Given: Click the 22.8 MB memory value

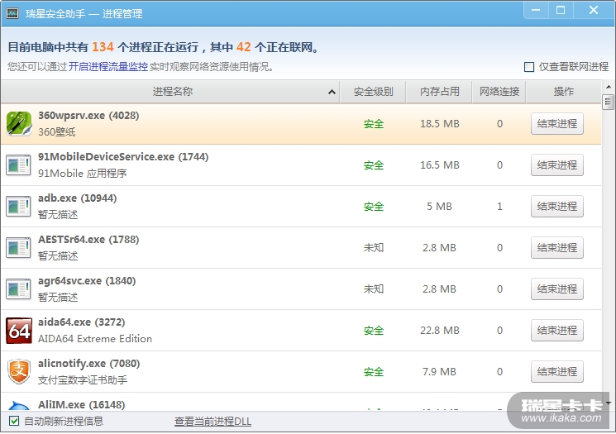Looking at the screenshot, I should (x=440, y=331).
